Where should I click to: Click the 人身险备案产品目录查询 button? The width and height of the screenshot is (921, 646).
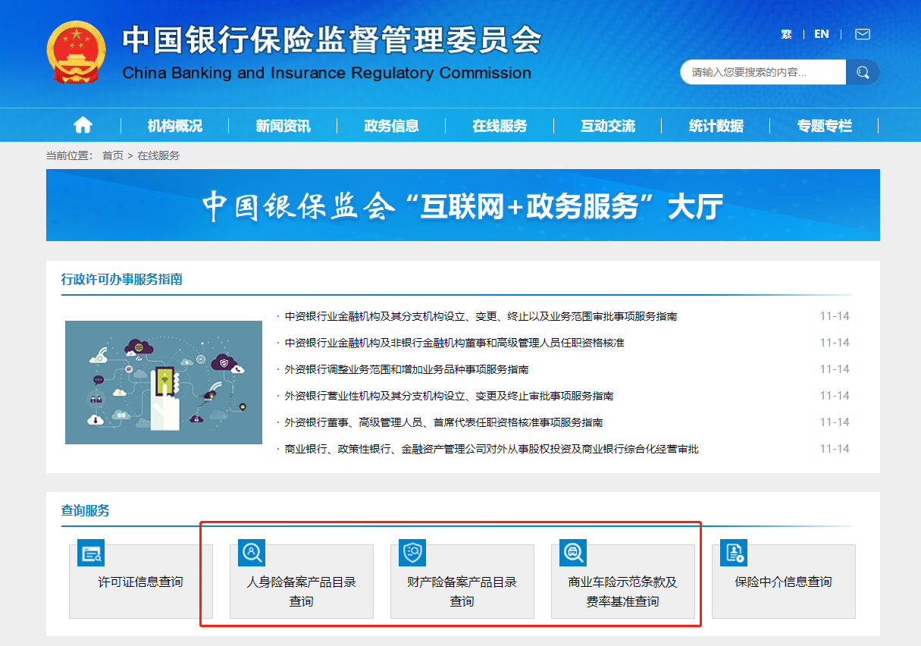(302, 582)
